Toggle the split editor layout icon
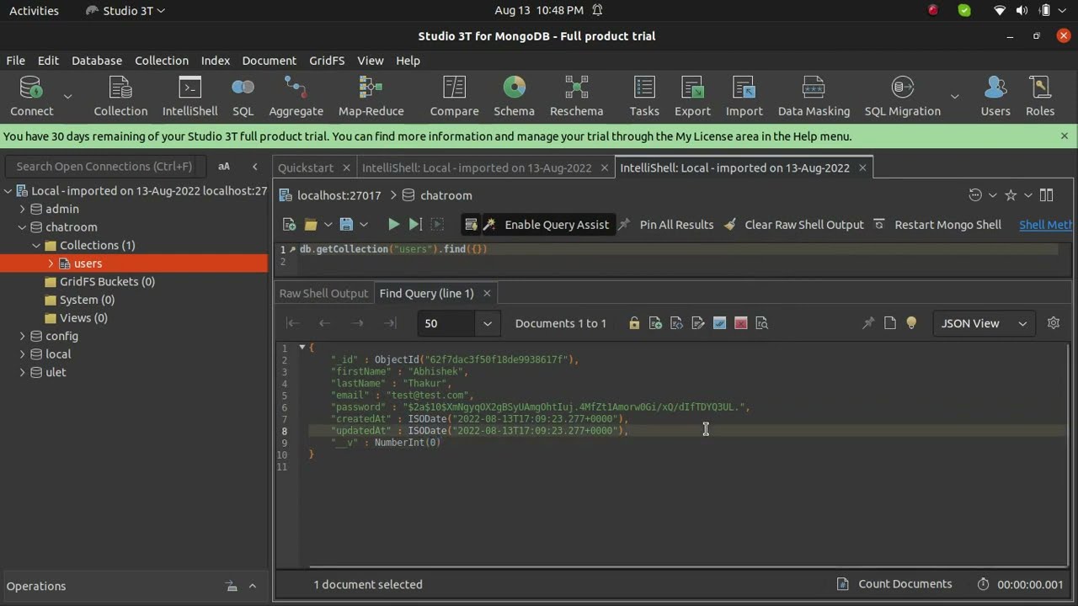1078x606 pixels. click(1047, 195)
